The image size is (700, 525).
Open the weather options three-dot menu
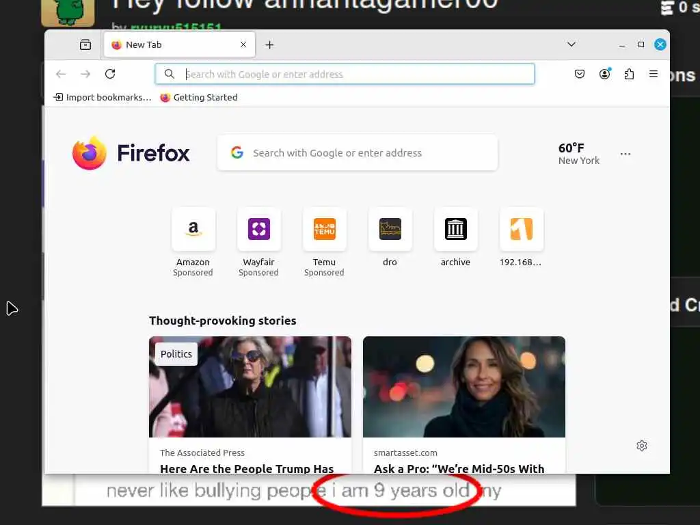(625, 154)
